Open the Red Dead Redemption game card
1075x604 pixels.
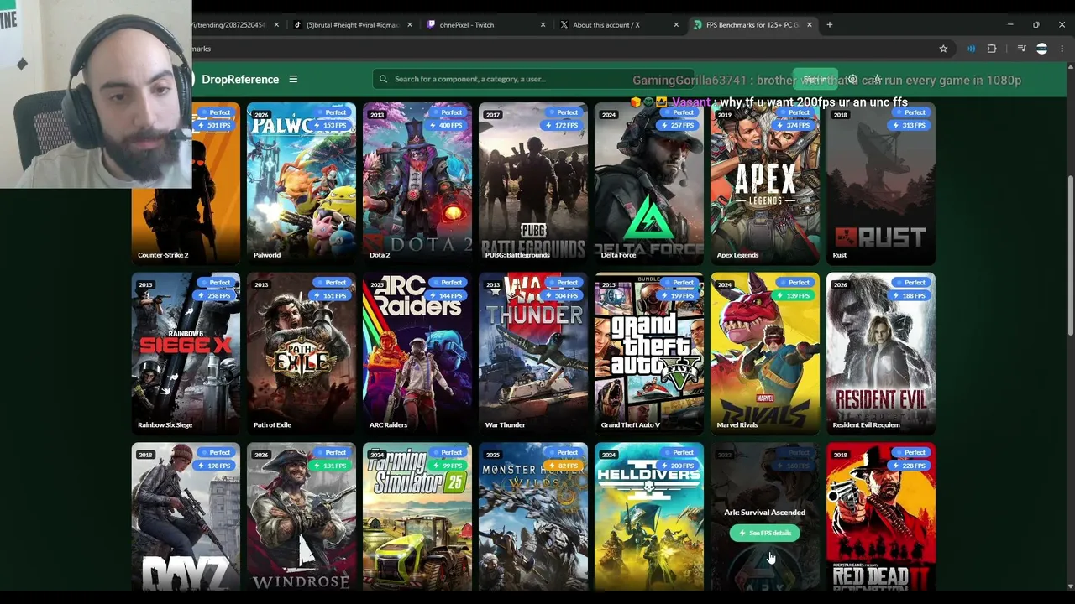tap(881, 517)
